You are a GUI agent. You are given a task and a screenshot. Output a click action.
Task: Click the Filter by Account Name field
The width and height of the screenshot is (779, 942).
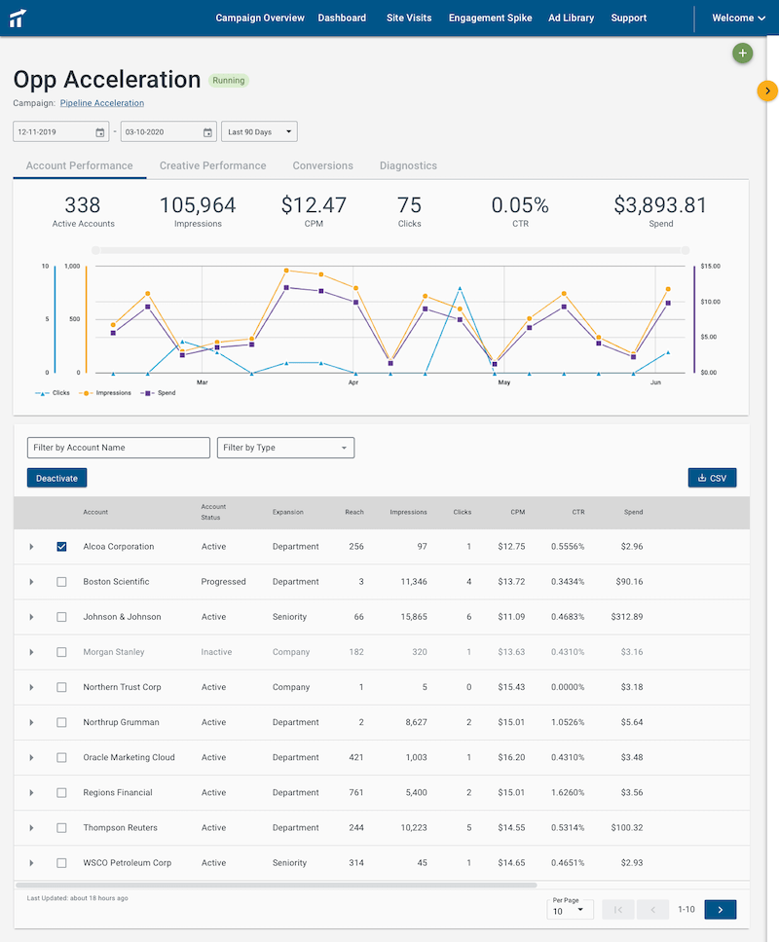tap(119, 448)
